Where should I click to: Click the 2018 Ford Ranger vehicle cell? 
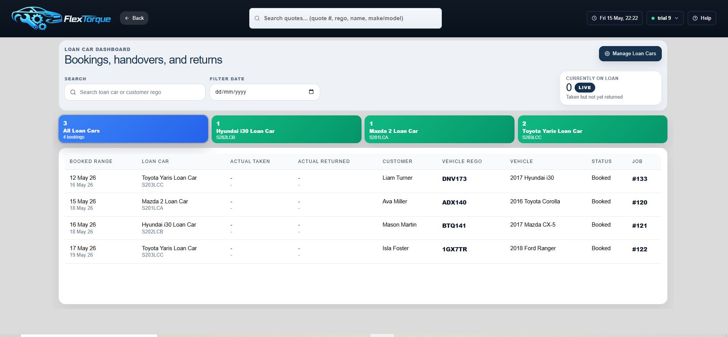point(533,248)
